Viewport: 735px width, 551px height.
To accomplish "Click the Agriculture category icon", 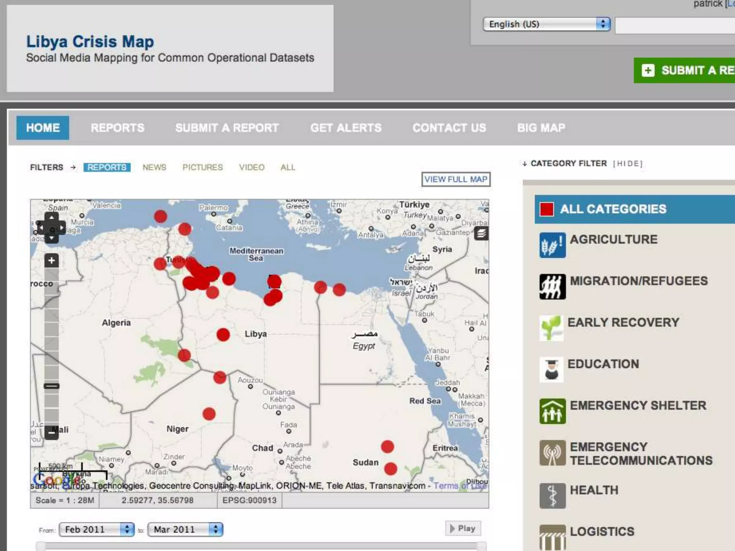I will click(552, 245).
